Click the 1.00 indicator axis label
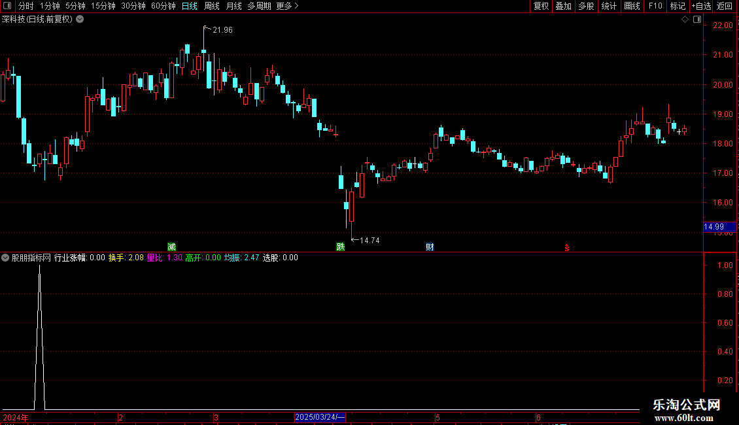 (725, 265)
